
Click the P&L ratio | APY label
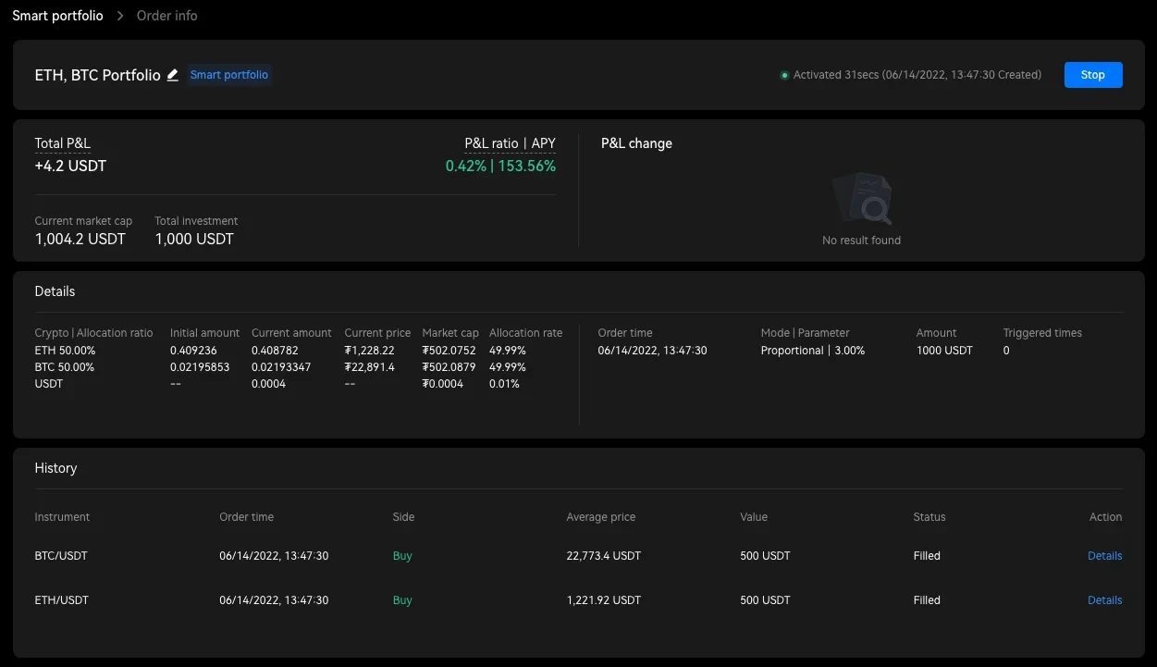pyautogui.click(x=510, y=143)
